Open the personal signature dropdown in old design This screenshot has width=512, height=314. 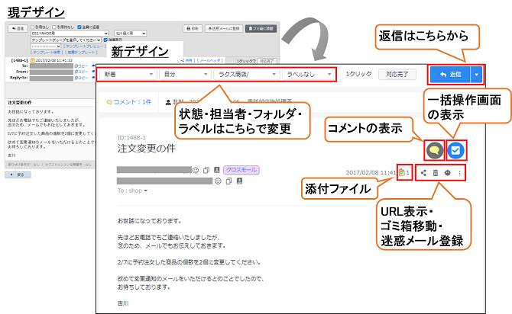point(130,34)
